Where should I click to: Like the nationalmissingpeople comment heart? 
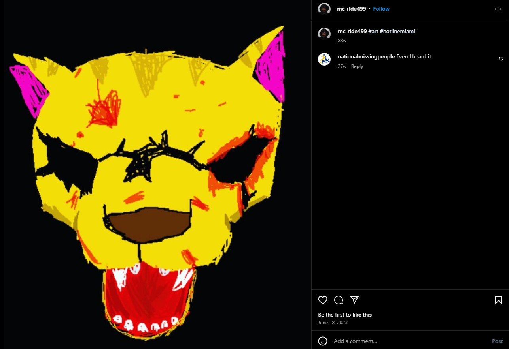501,59
